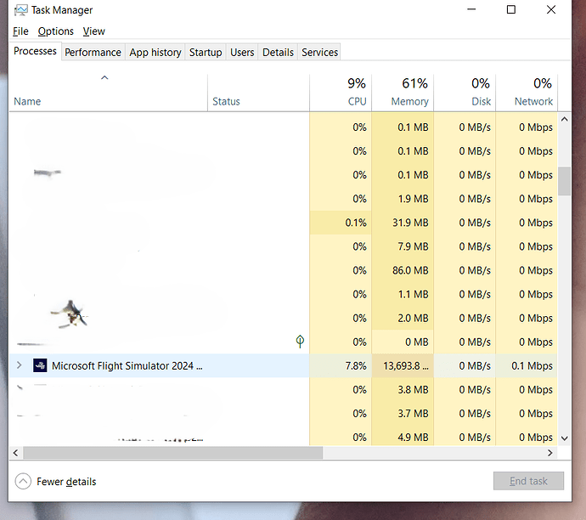Close the Task Manager window
This screenshot has width=586, height=520.
click(x=551, y=9)
